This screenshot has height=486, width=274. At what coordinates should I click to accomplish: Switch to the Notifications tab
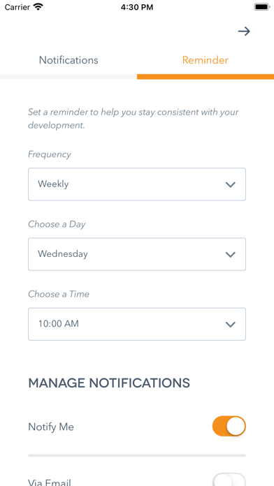(x=68, y=60)
